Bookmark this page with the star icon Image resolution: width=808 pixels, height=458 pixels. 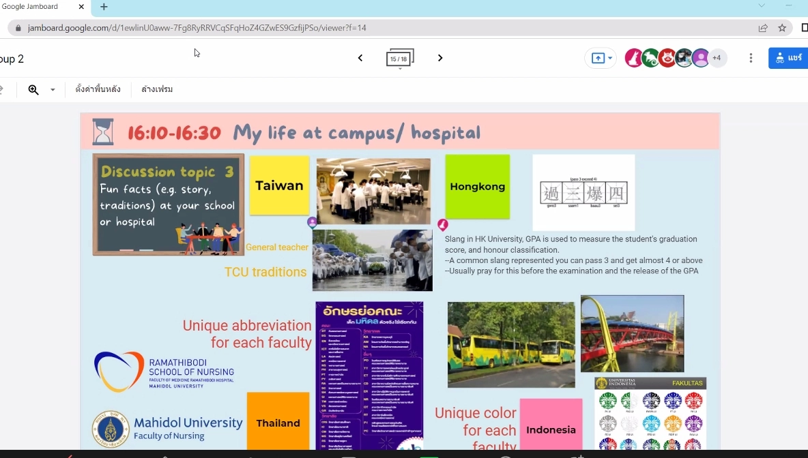point(782,28)
